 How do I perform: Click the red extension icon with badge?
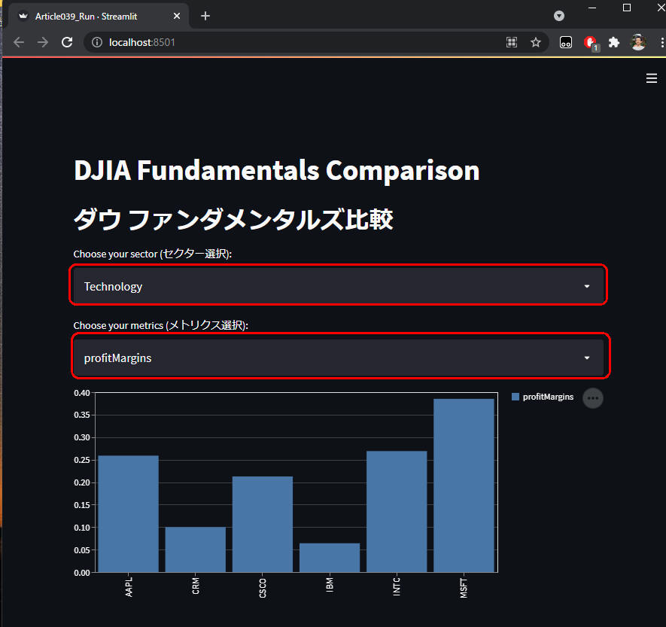(x=591, y=42)
